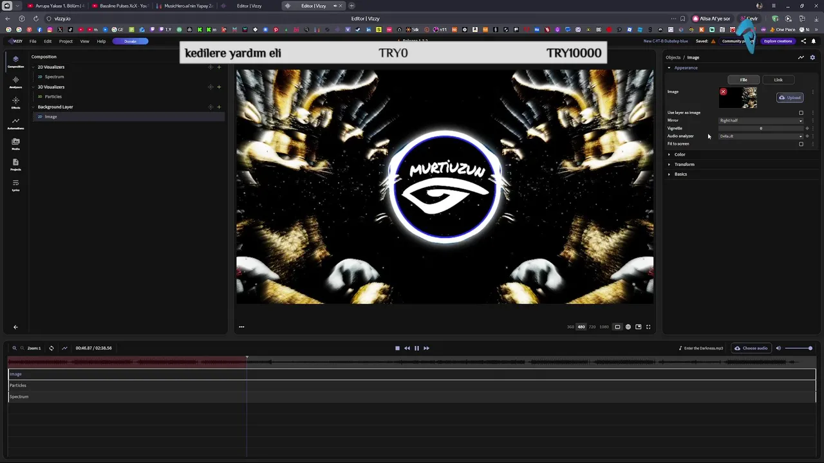
Task: Zoom in the timeline
Action: 14,348
